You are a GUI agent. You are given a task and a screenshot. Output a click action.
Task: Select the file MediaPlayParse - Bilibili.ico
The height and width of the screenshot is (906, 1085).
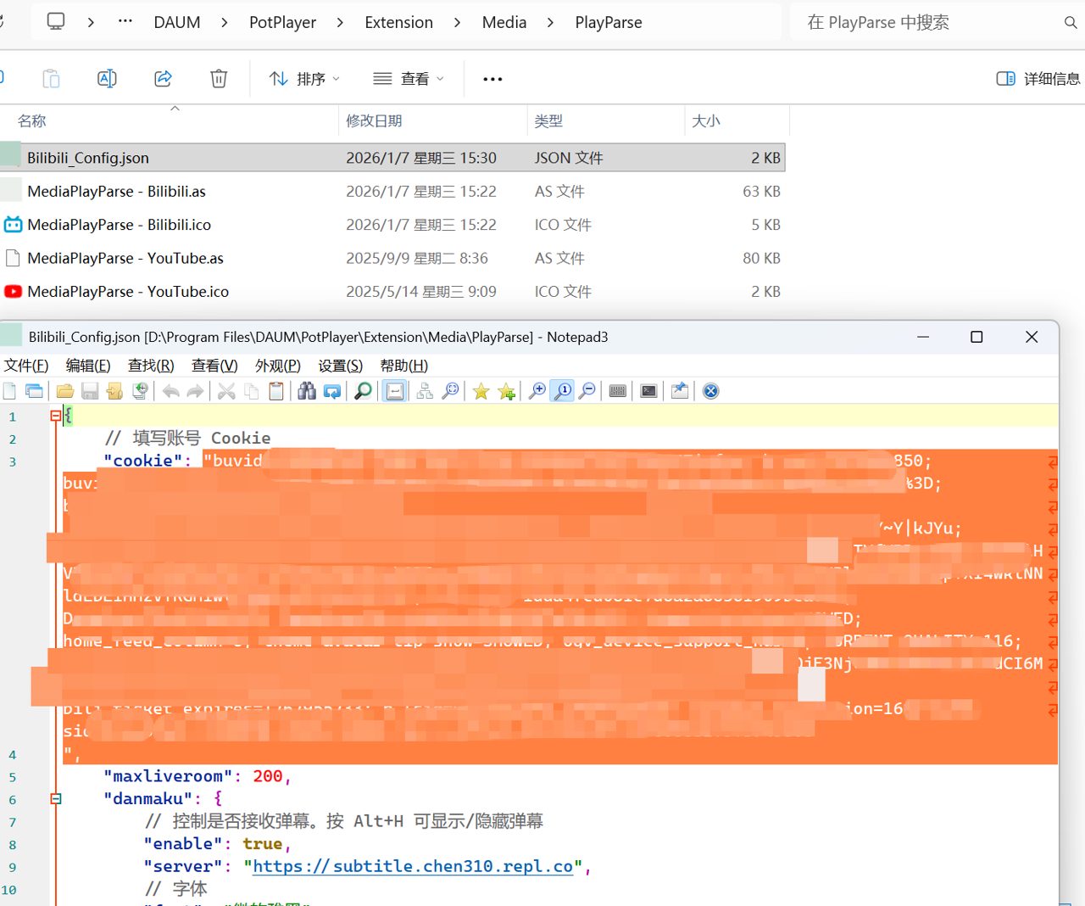coord(392,225)
